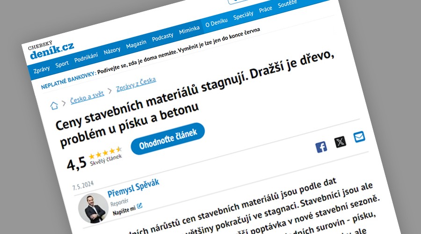
Task: Click the edit icon next to Napište mi
Action: click(139, 206)
